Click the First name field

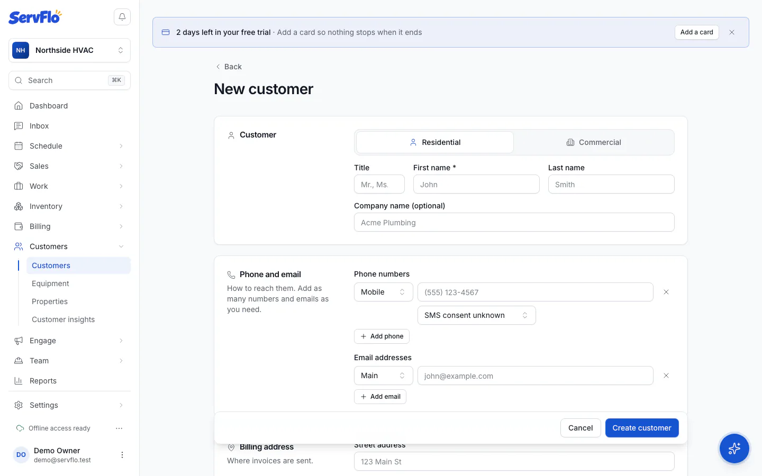click(x=476, y=184)
